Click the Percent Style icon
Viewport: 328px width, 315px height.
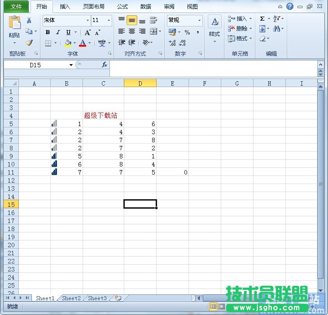pos(187,32)
